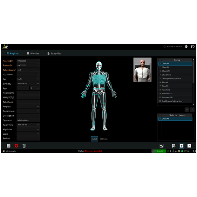The image size is (197, 197).
Task: Toggle the Stitching mode button
Action: coord(104,139)
